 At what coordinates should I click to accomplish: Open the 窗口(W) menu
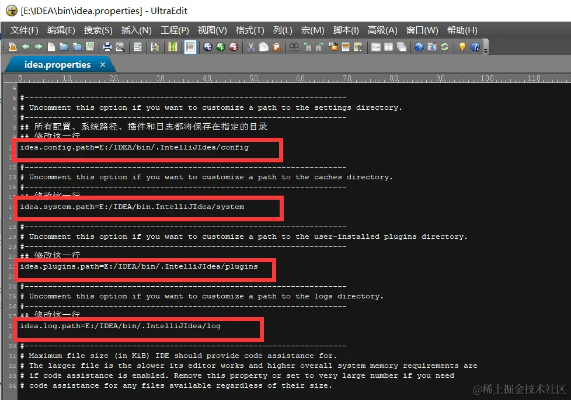422,30
